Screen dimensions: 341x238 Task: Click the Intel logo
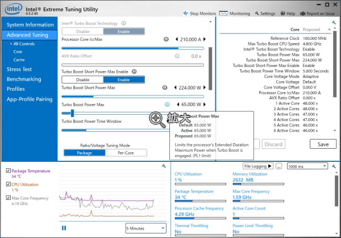click(x=14, y=9)
